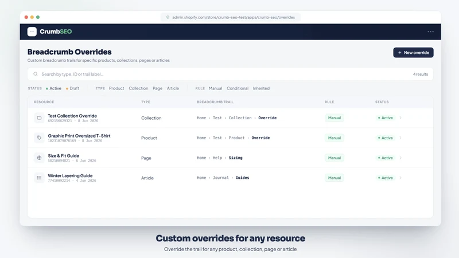
Task: Click 'Product' type cell in T-Shirt row
Action: coord(149,138)
